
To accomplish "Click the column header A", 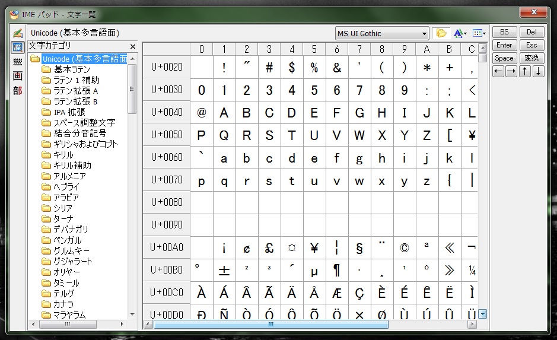I will (426, 49).
